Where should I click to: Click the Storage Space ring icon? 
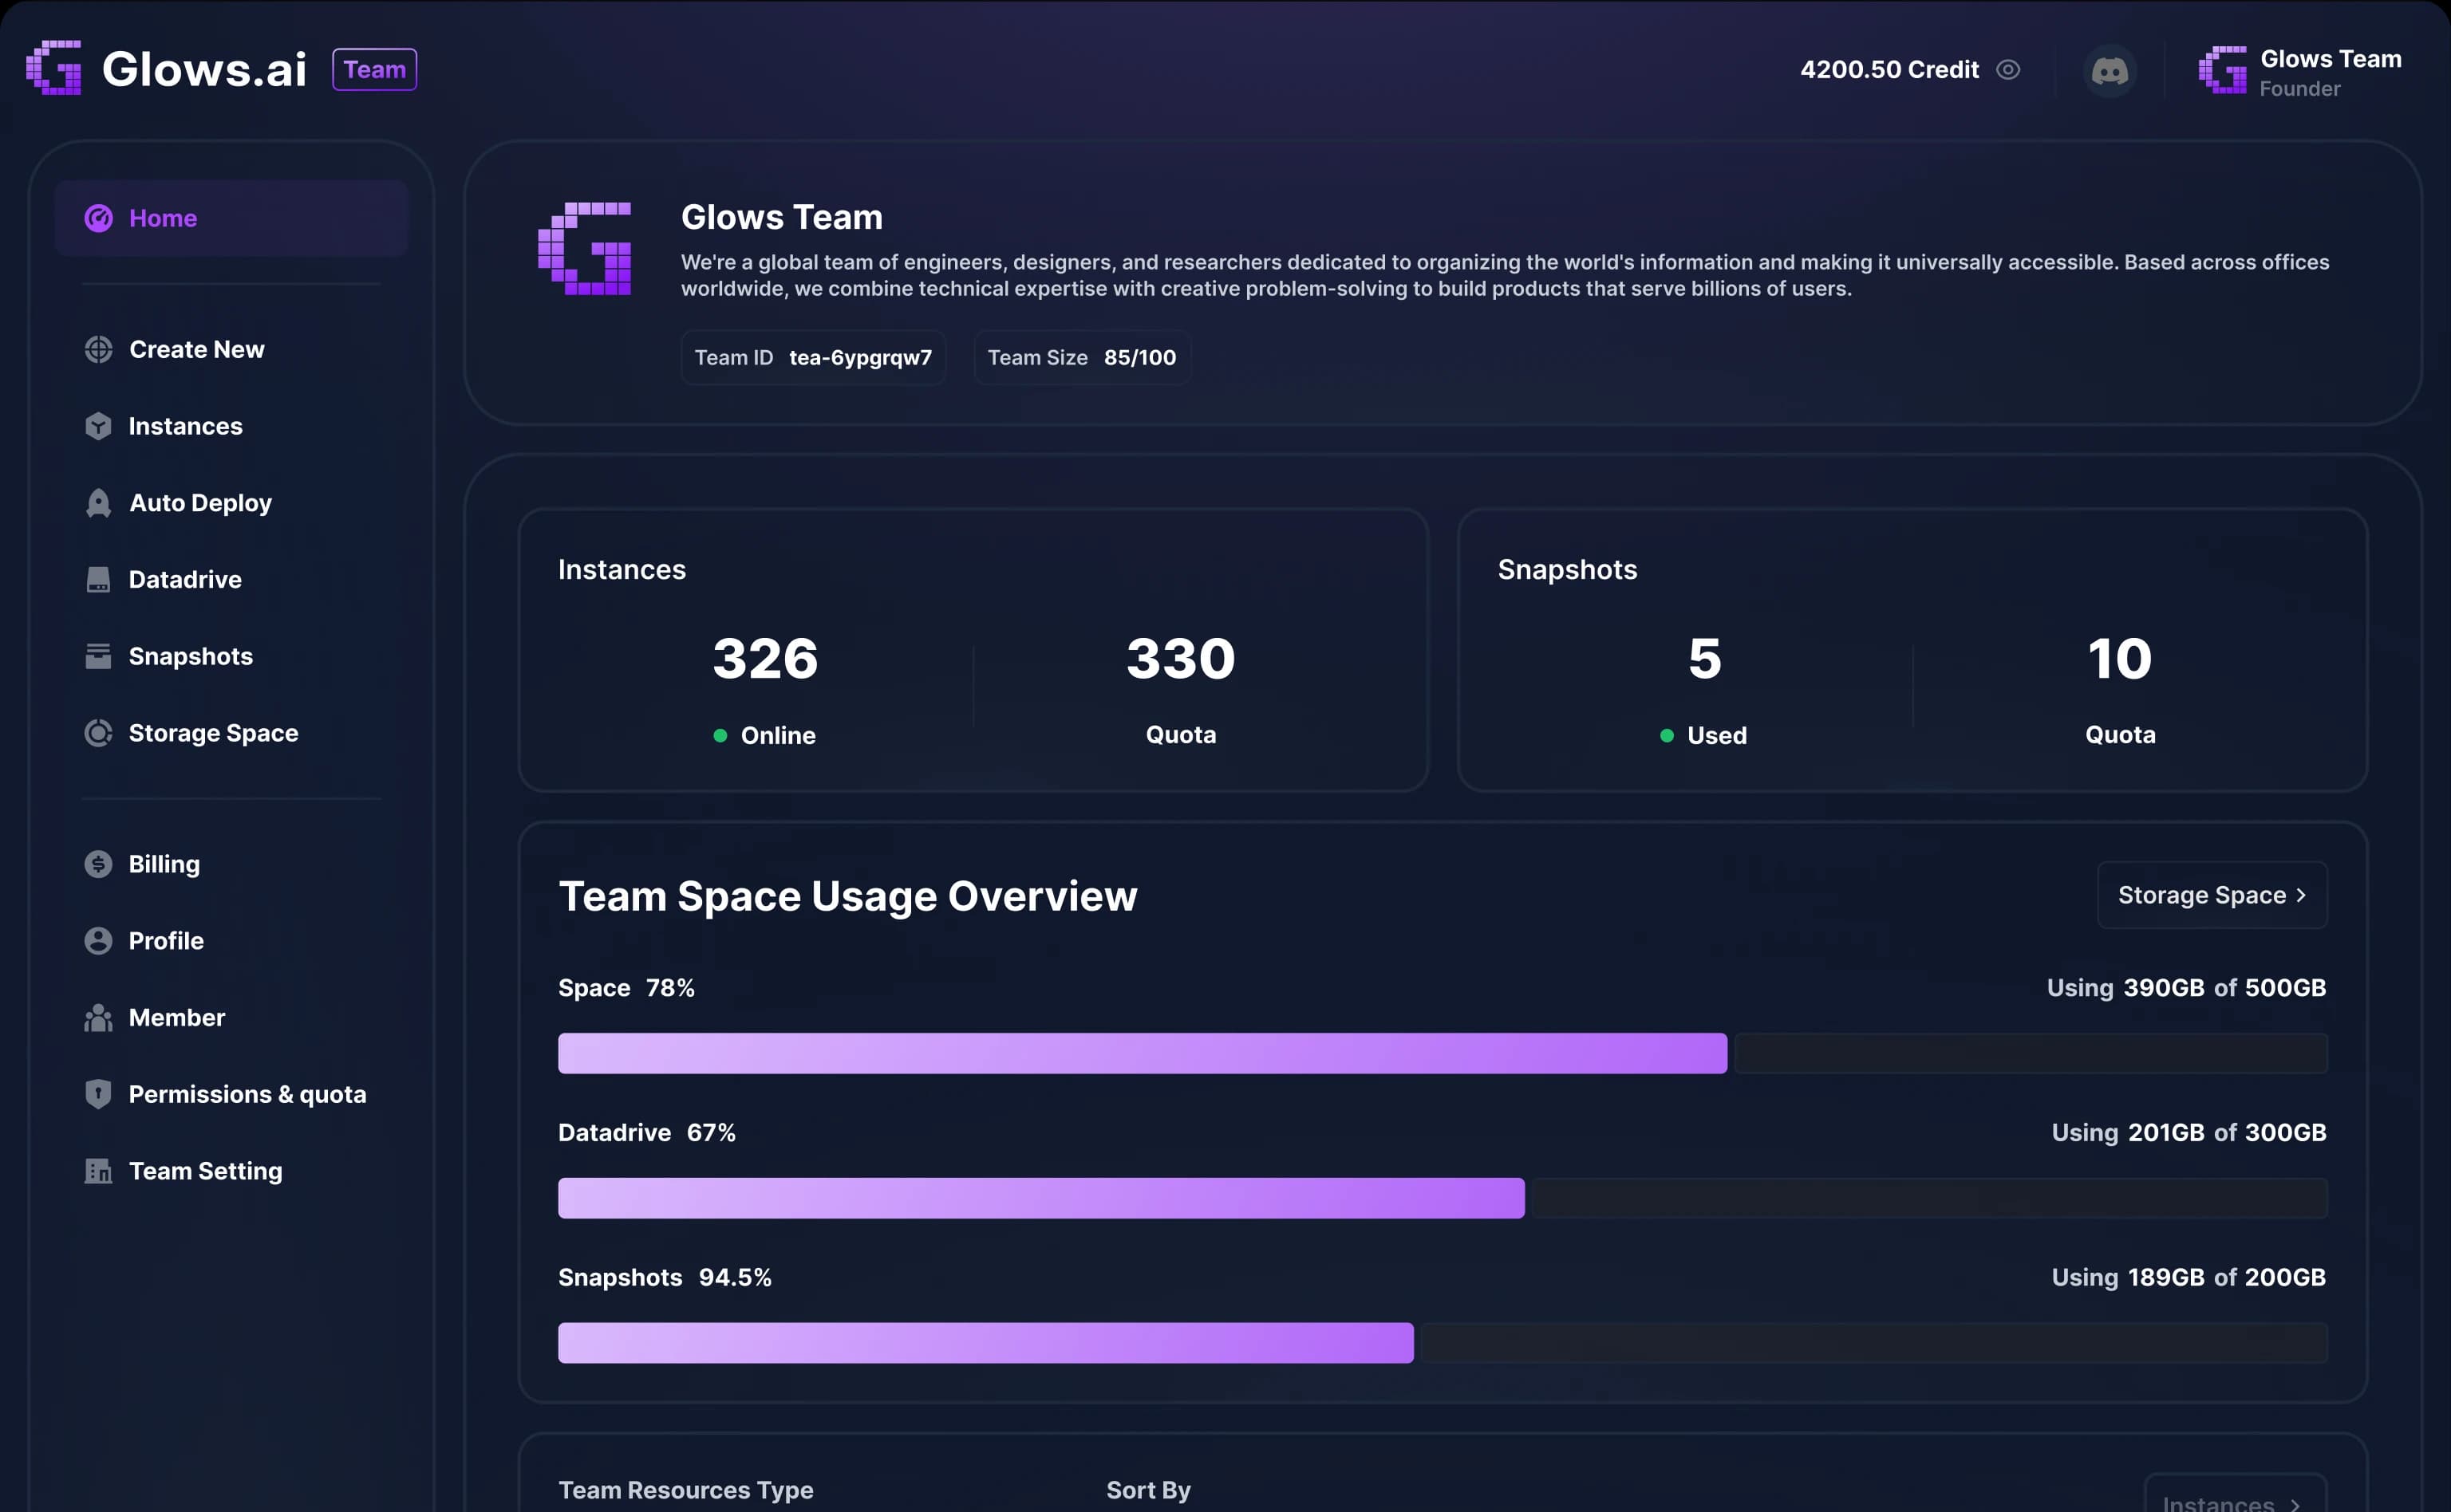point(98,733)
